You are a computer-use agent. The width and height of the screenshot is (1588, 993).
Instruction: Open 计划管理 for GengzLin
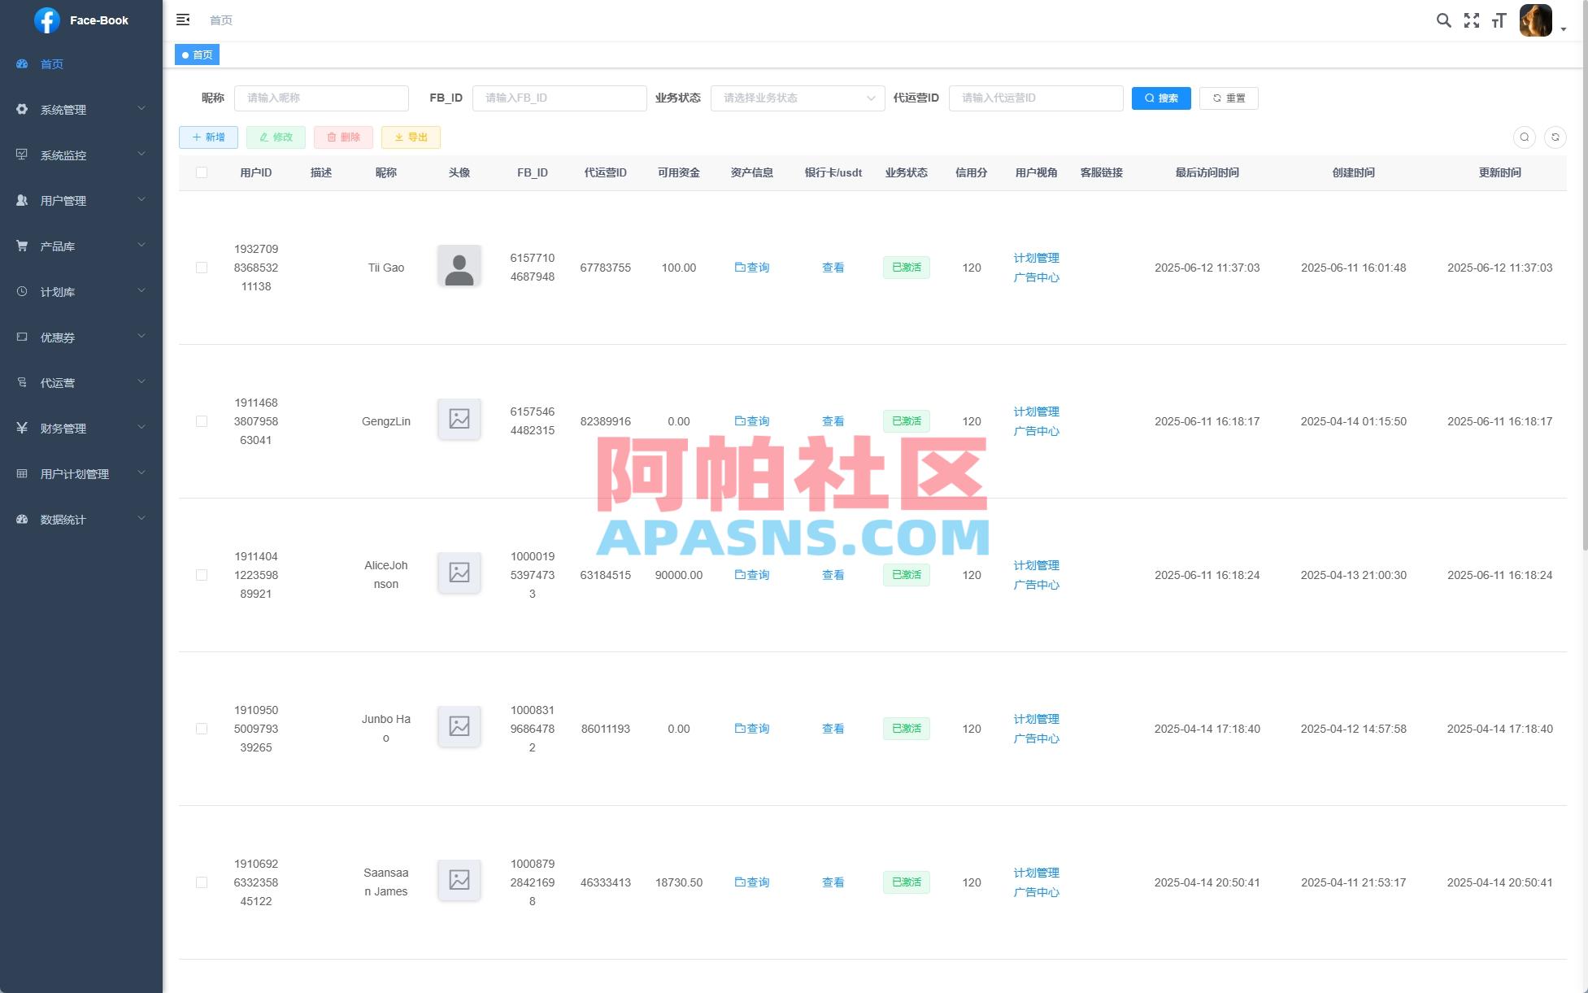coord(1036,412)
